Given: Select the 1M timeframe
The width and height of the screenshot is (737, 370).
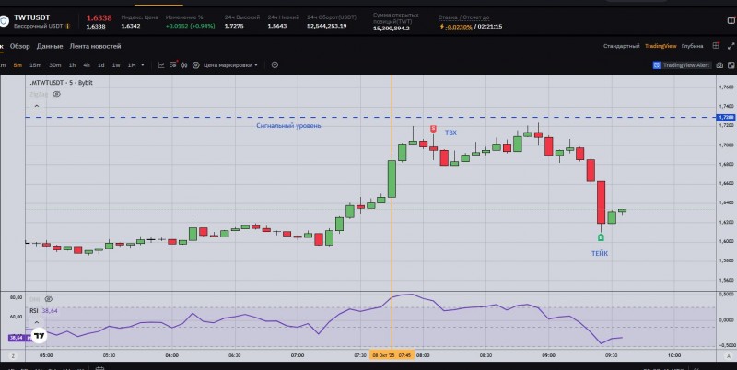Looking at the screenshot, I should pyautogui.click(x=132, y=65).
